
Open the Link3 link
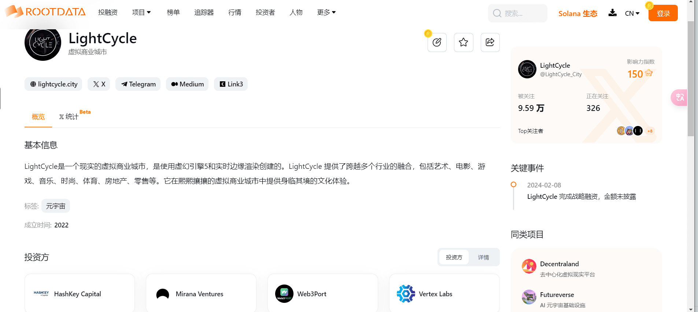[231, 84]
